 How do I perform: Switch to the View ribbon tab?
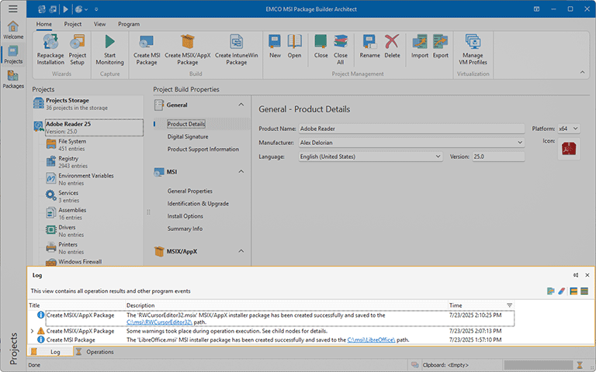pos(99,24)
